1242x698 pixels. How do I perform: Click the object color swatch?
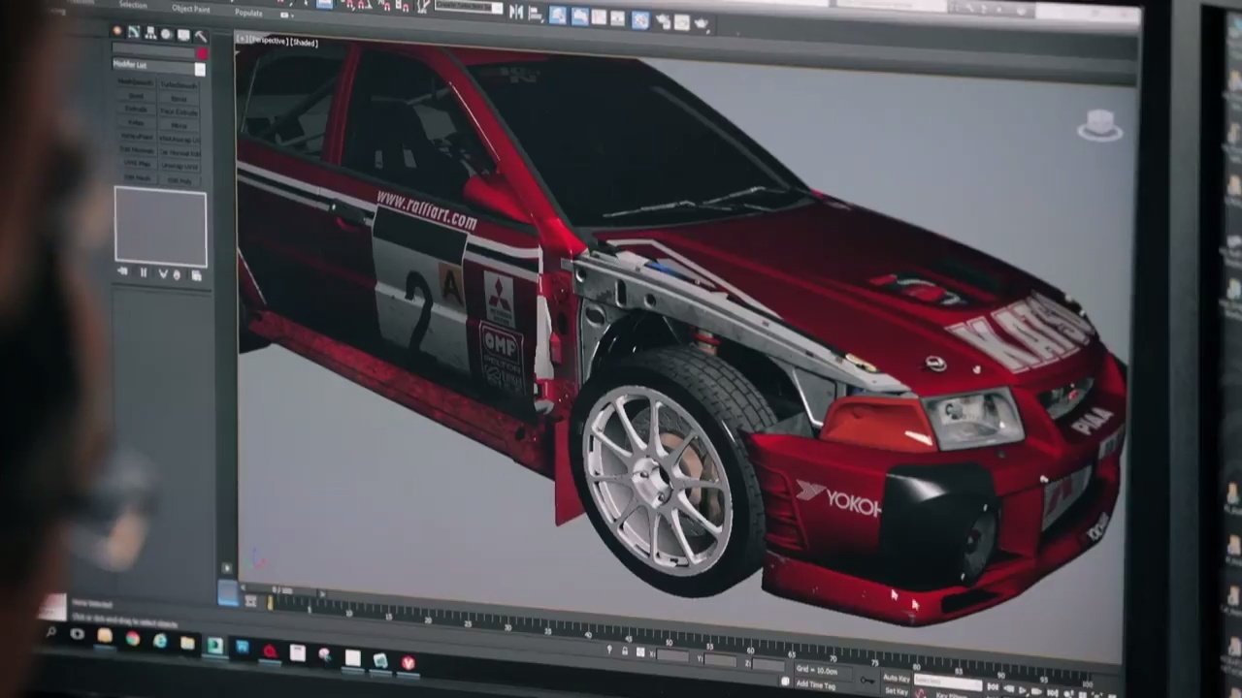202,53
